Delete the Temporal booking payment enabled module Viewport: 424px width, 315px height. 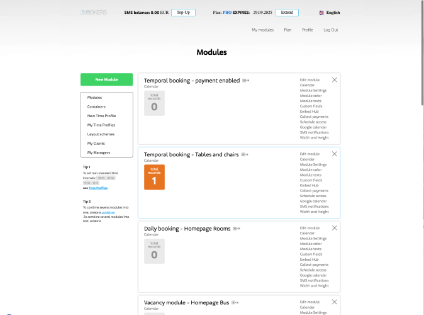coord(335,80)
